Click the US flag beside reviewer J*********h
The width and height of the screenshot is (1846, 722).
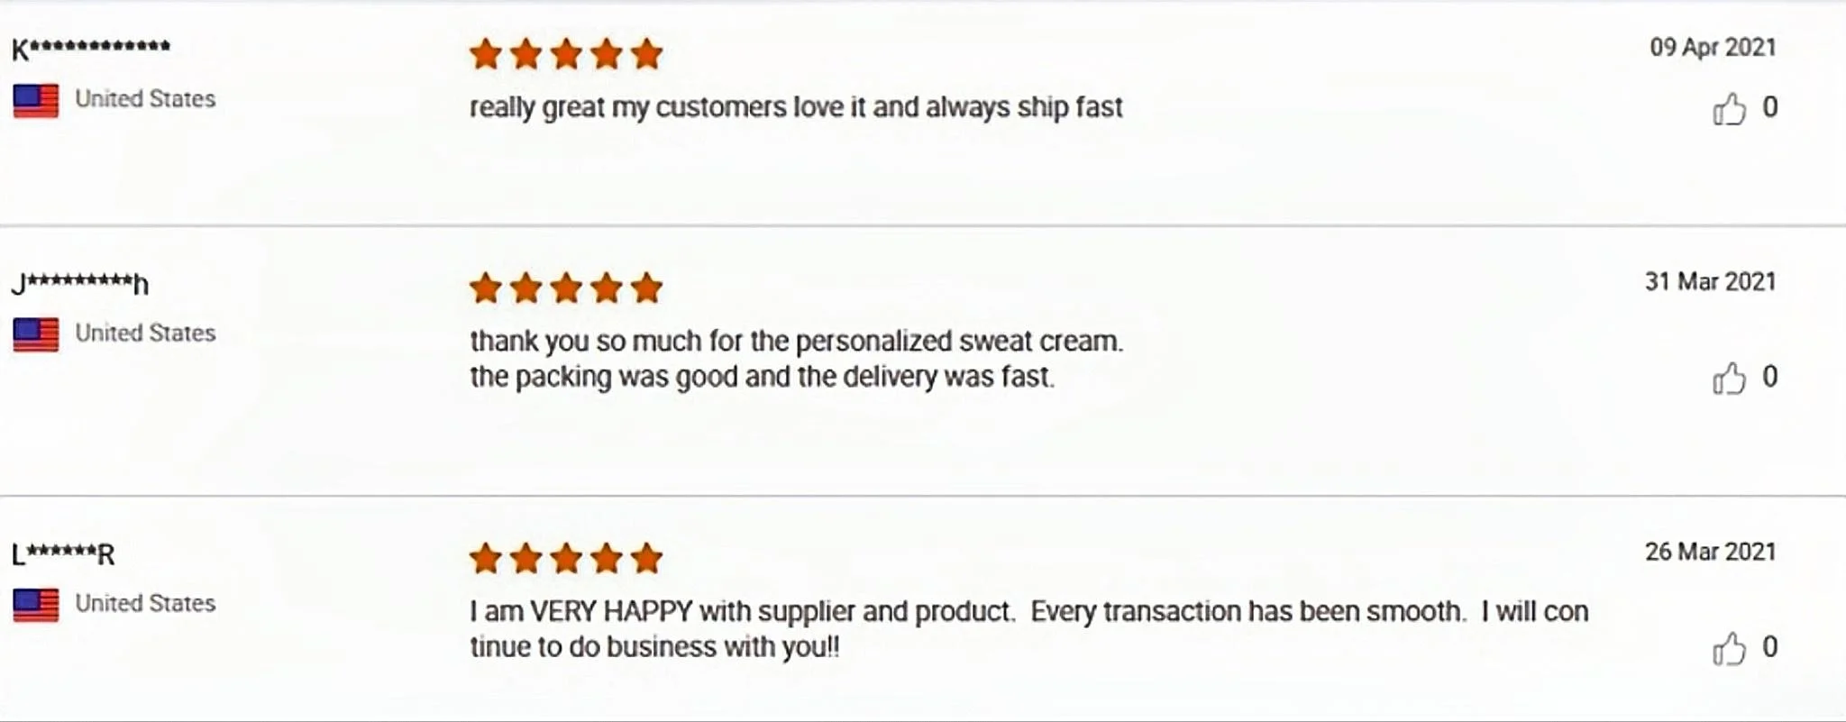(36, 334)
